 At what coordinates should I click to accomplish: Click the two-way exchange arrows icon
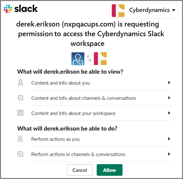[x=89, y=58]
